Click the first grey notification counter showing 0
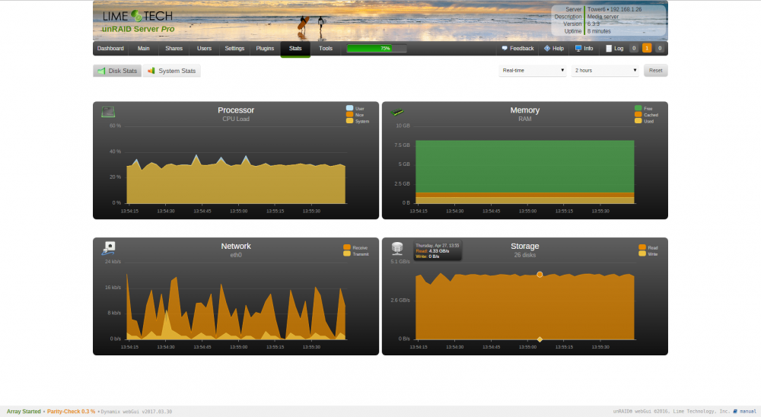This screenshot has height=417, width=761. [633, 49]
